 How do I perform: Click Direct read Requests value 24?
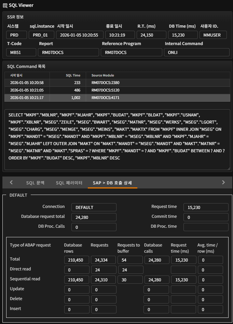(x=104, y=270)
